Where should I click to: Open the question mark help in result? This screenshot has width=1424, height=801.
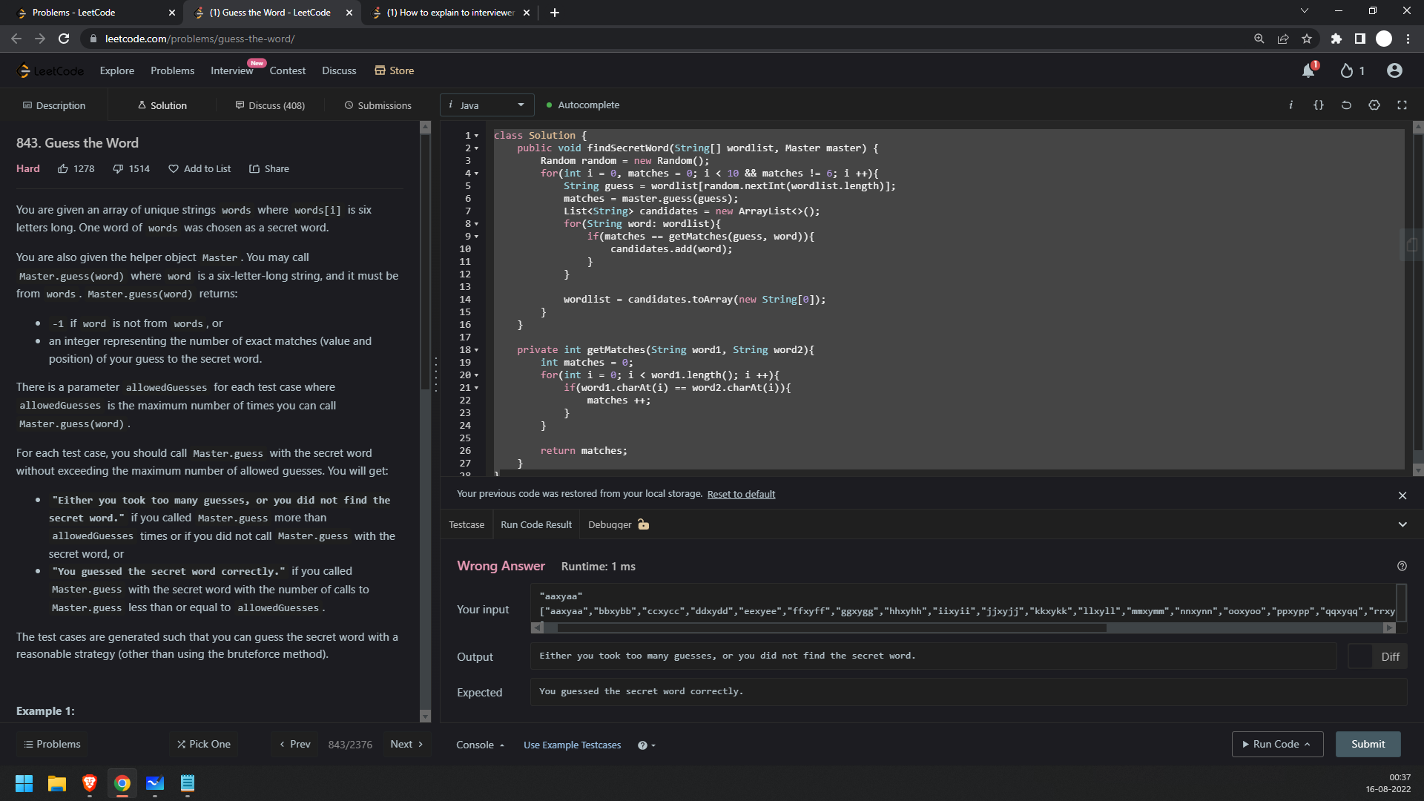pyautogui.click(x=1402, y=566)
